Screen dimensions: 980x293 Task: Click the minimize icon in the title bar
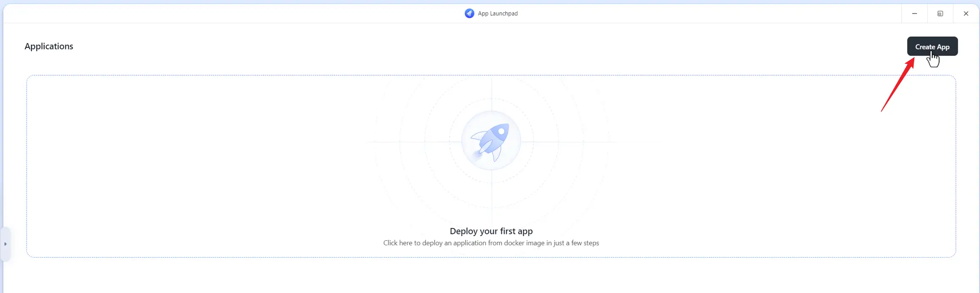[x=915, y=13]
